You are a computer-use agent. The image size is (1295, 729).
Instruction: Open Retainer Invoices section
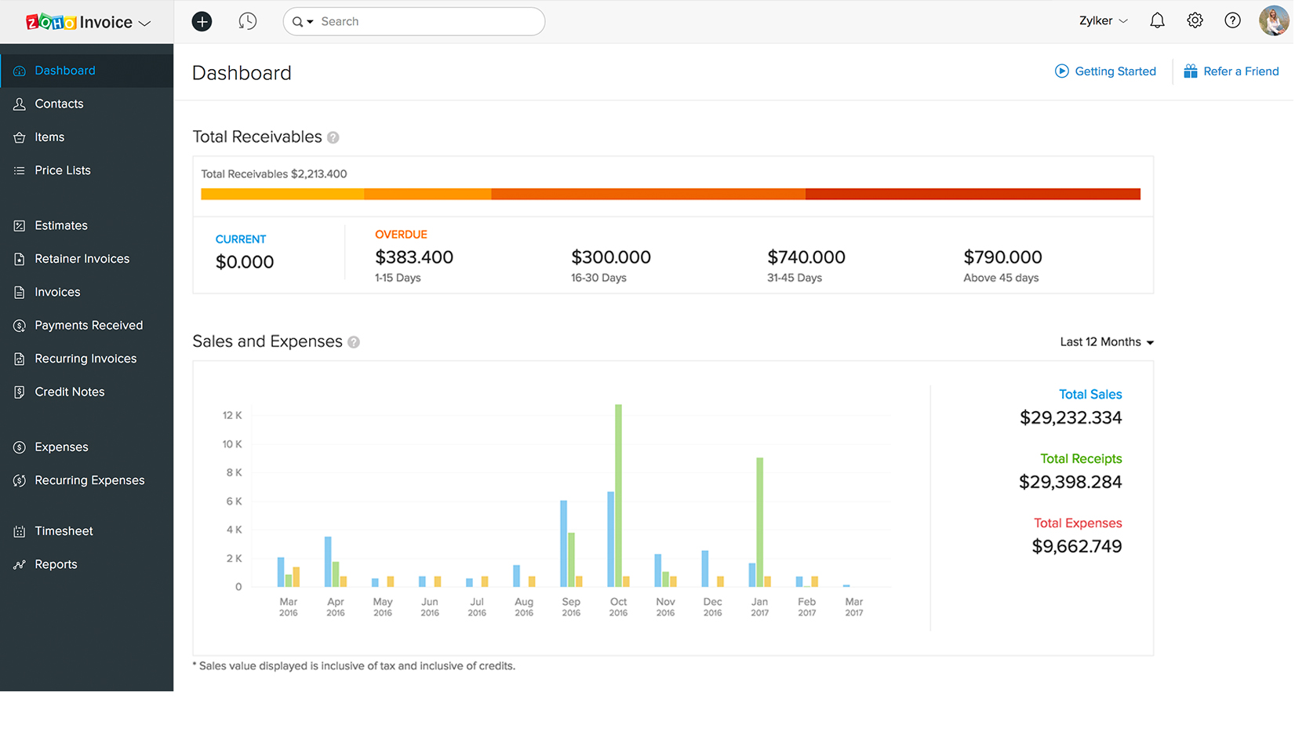point(82,259)
